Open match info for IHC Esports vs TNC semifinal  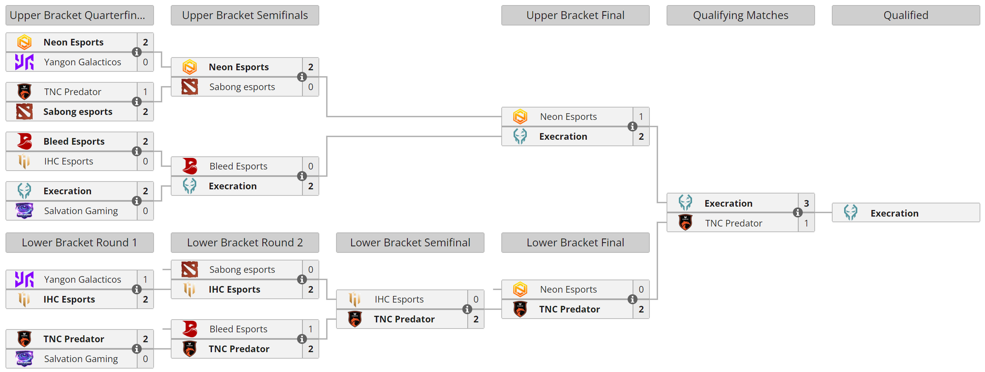point(467,309)
